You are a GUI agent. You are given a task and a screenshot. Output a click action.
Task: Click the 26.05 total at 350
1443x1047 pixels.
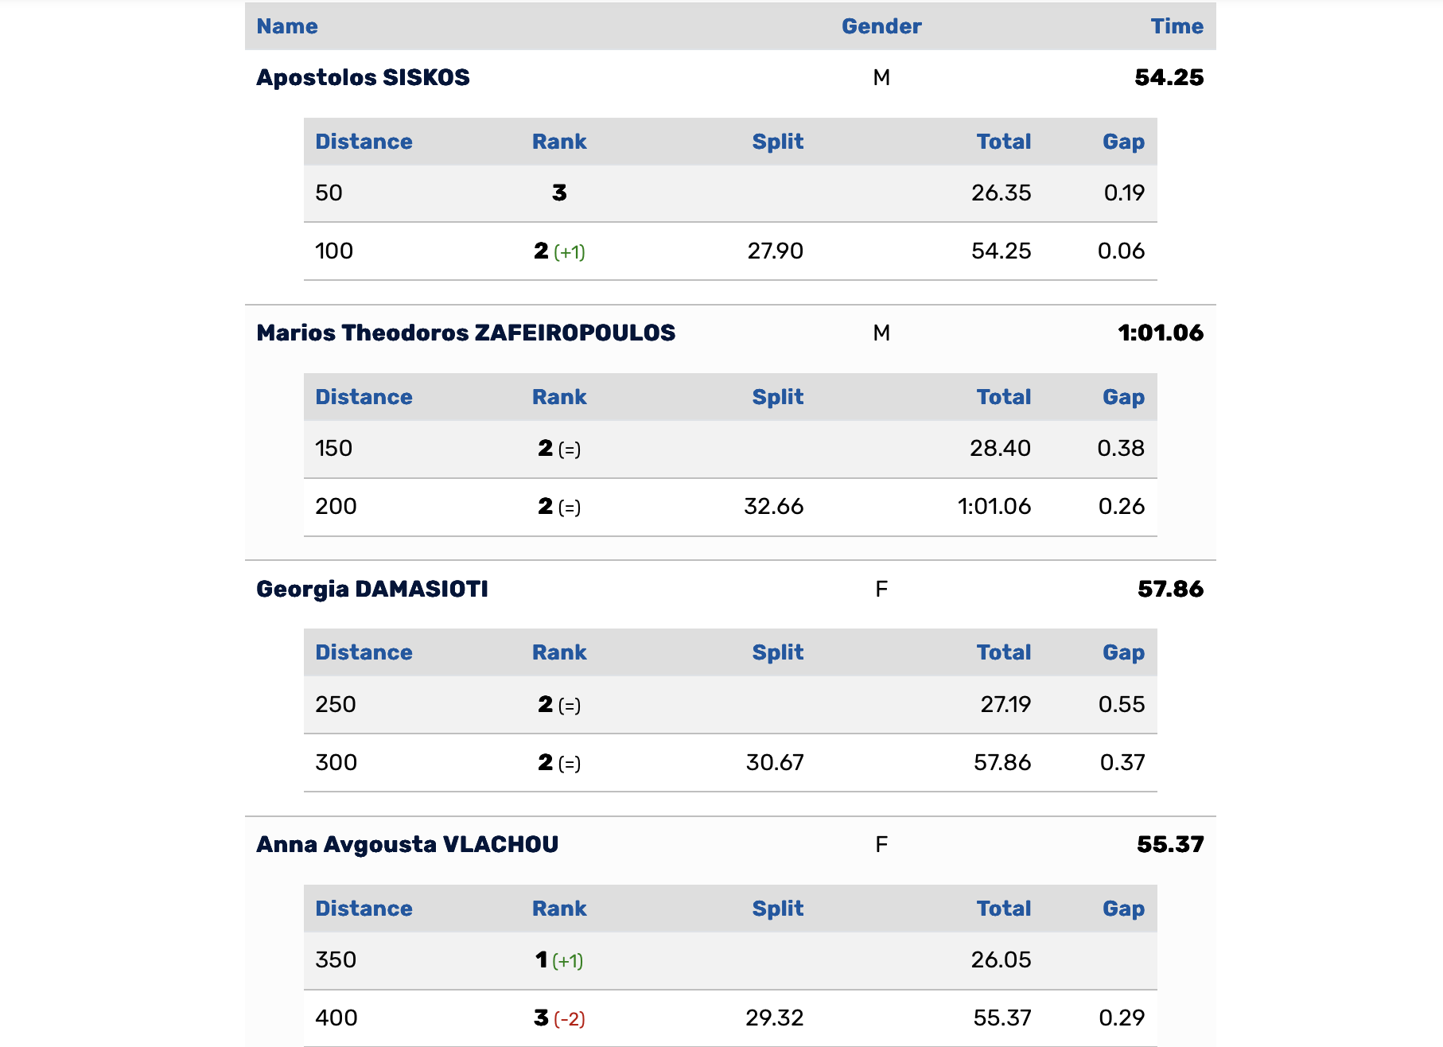pos(1002,960)
